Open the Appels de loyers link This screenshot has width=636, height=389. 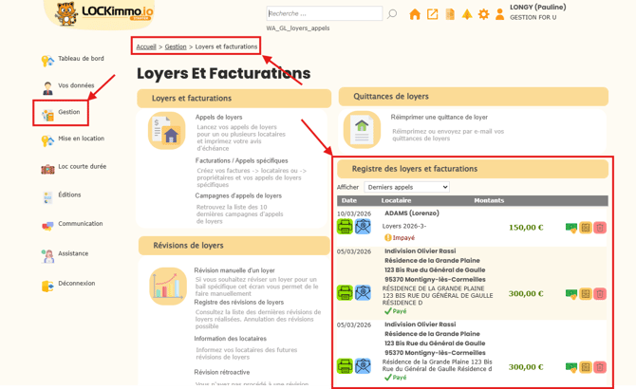click(218, 117)
